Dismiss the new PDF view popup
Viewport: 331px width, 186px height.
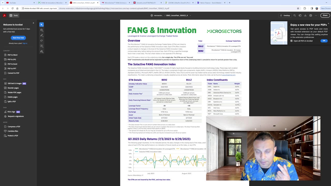tap(328, 24)
